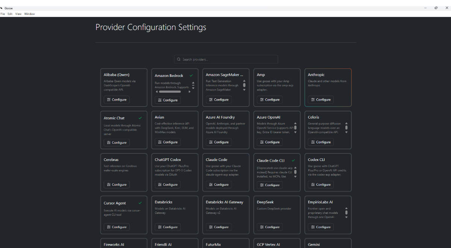The width and height of the screenshot is (451, 248).
Task: Click the down arrow in EmpirioLabs AI description
Action: pyautogui.click(x=347, y=217)
